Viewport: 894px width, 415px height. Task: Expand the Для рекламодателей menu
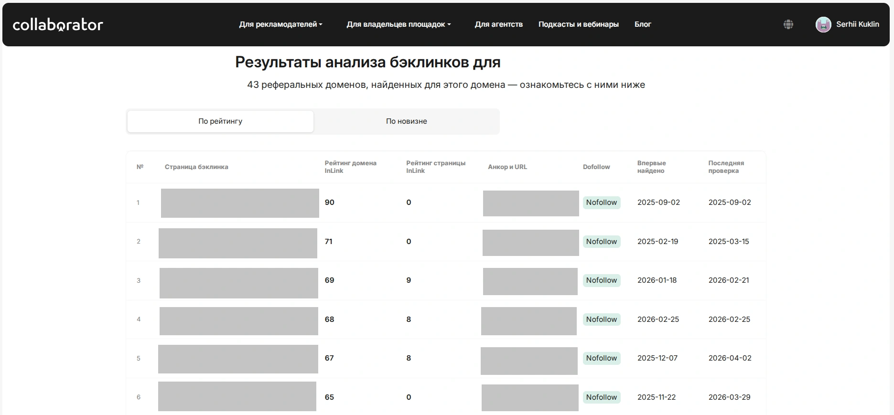click(280, 24)
